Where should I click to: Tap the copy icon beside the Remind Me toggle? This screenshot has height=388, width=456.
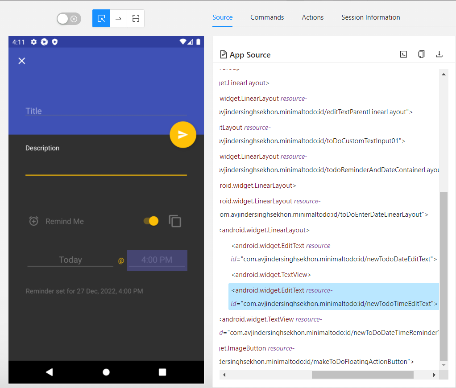pos(175,221)
